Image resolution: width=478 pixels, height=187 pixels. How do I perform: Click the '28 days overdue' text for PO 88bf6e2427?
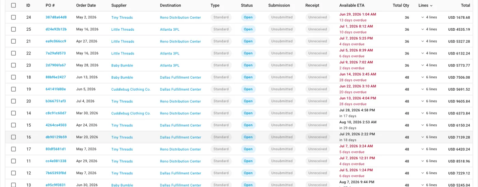tap(353, 80)
